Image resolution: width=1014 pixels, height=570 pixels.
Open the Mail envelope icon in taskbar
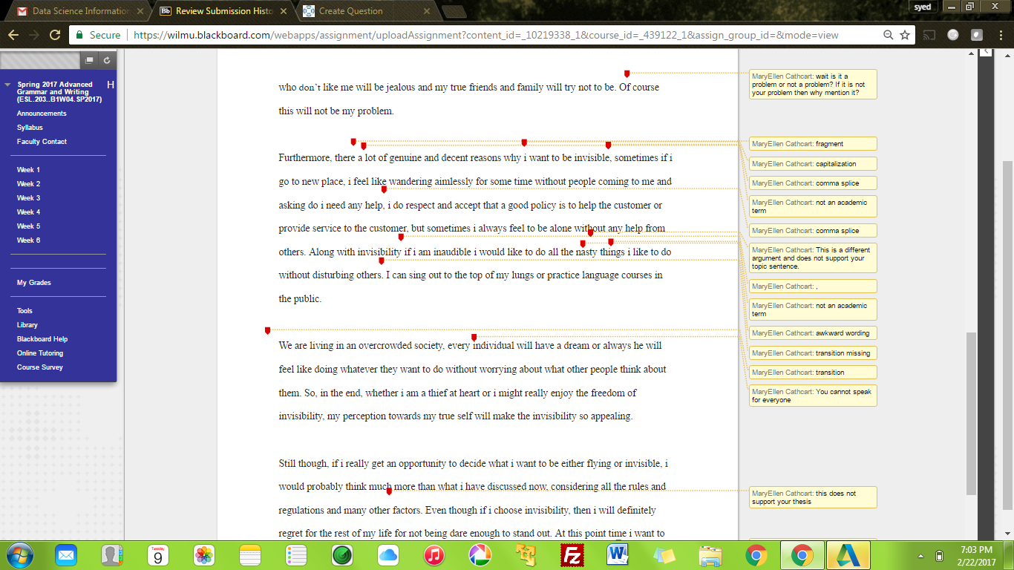[66, 555]
